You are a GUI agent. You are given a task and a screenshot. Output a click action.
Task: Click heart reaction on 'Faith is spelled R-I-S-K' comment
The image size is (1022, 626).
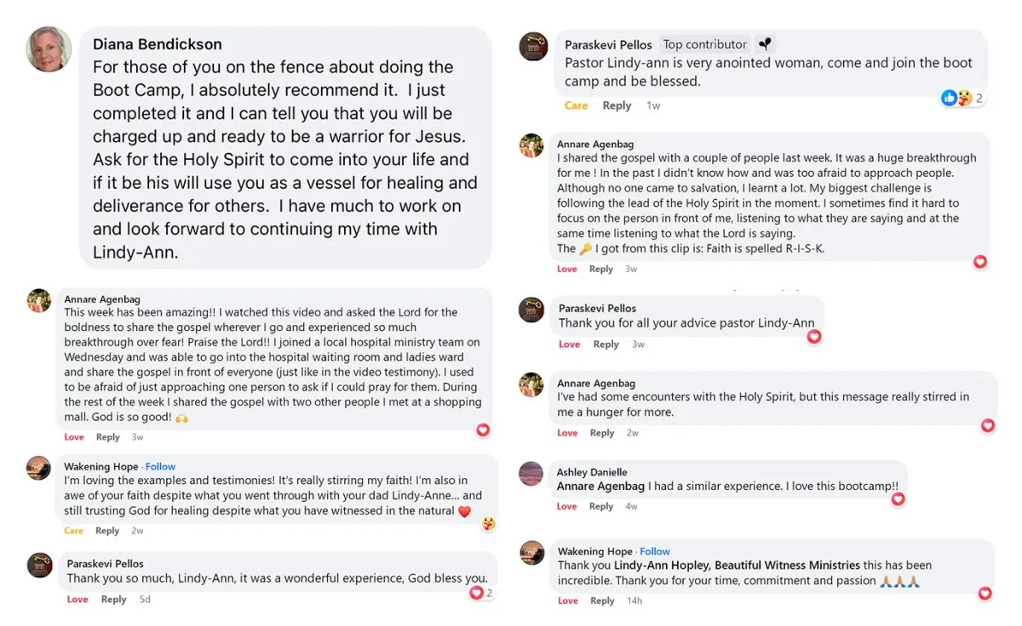[979, 262]
